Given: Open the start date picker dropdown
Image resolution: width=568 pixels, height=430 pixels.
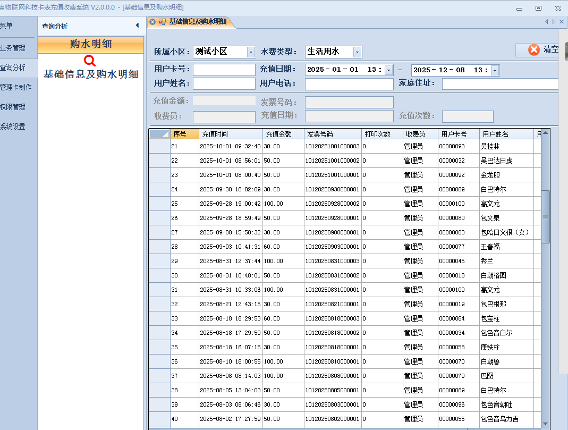Looking at the screenshot, I should [x=388, y=70].
